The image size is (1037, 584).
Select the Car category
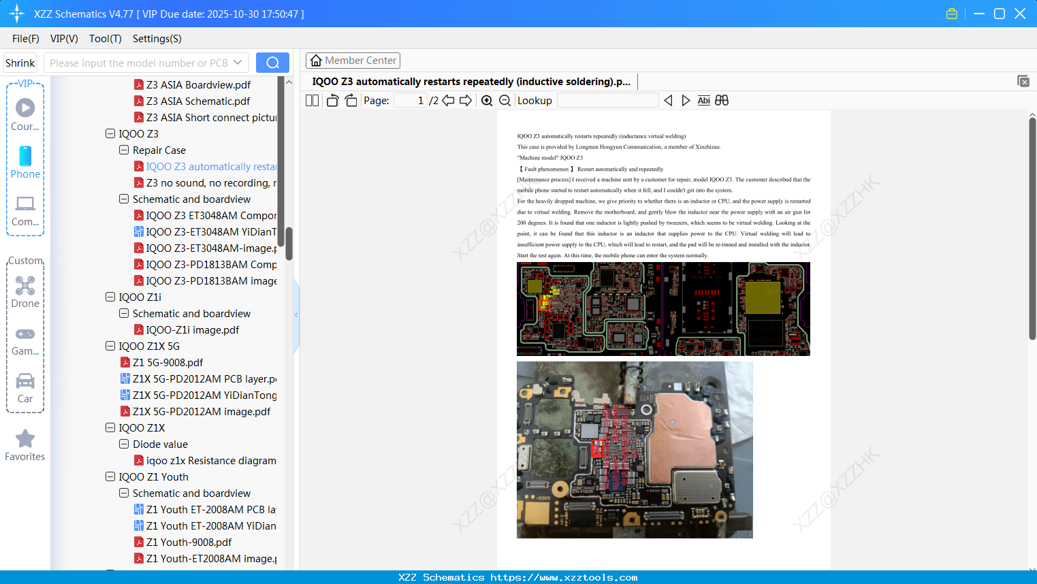pos(25,388)
